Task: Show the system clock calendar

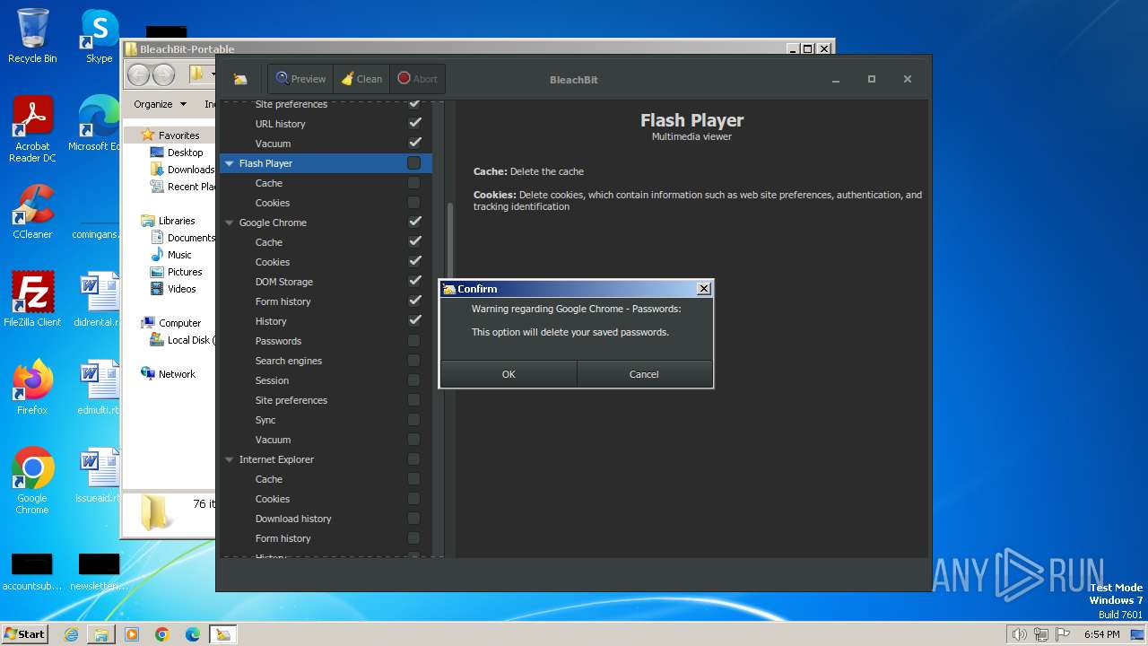Action: point(1101,634)
